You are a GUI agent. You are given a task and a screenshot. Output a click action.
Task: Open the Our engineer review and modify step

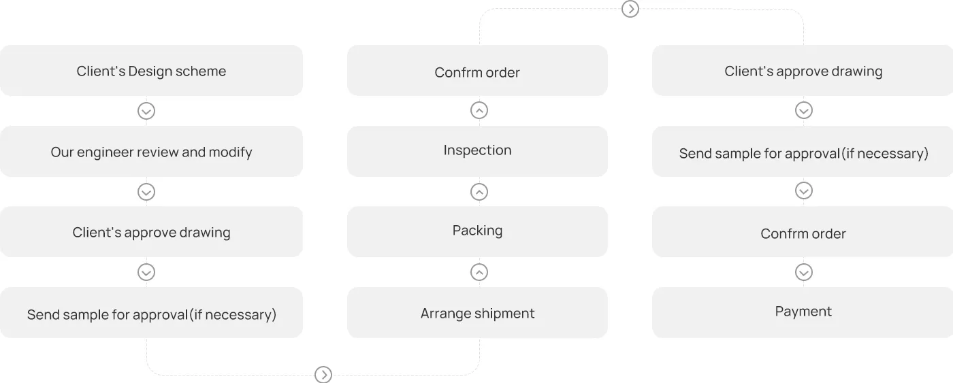pyautogui.click(x=151, y=152)
